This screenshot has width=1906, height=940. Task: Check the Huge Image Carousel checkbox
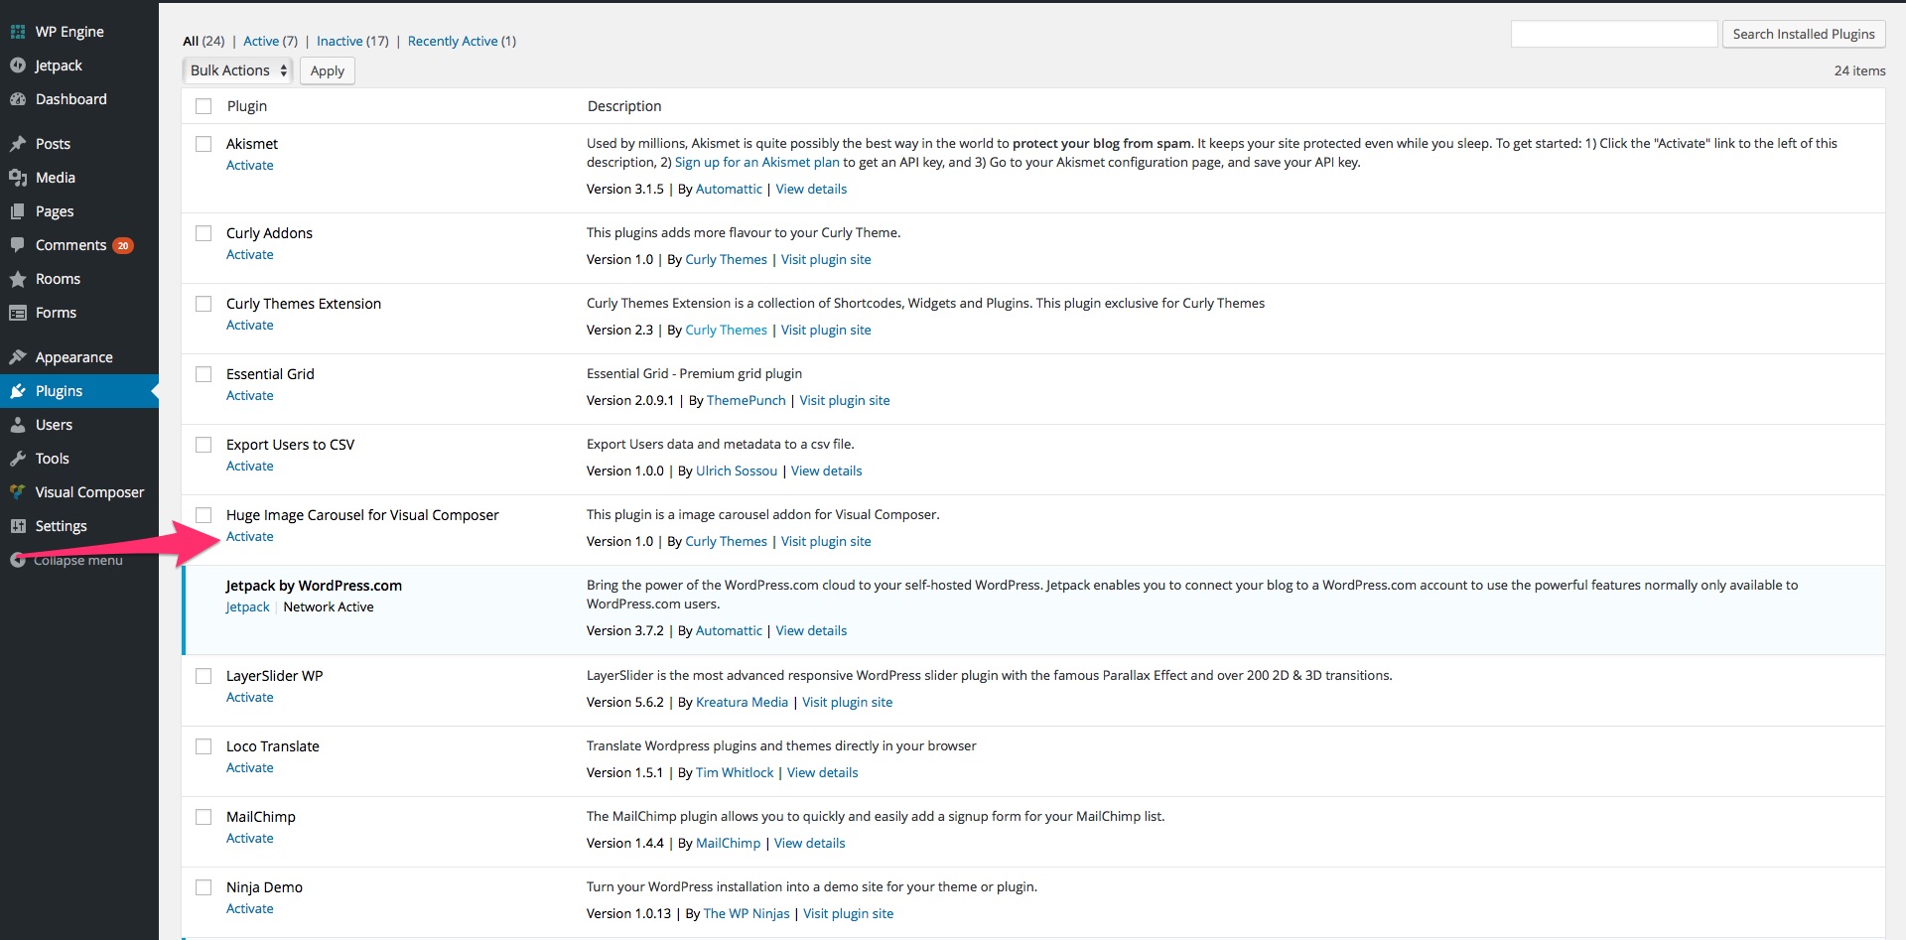pos(204,515)
